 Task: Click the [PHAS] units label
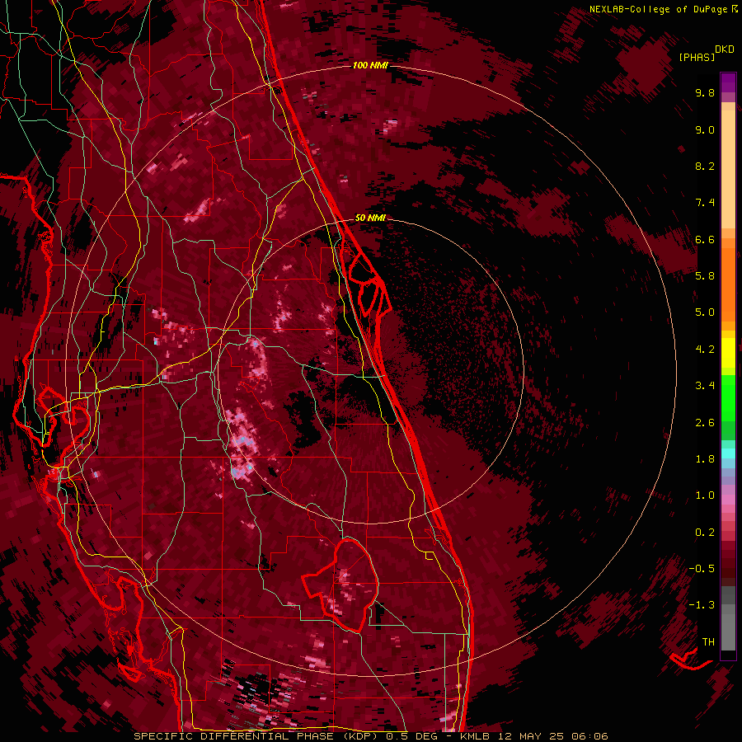click(697, 57)
